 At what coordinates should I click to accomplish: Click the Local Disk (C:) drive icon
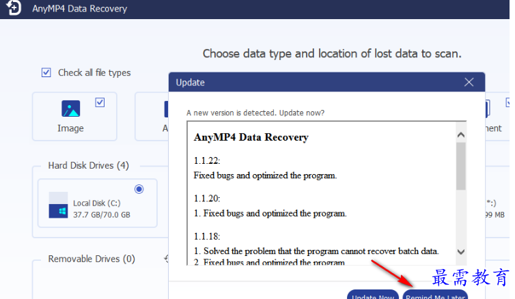click(x=59, y=205)
